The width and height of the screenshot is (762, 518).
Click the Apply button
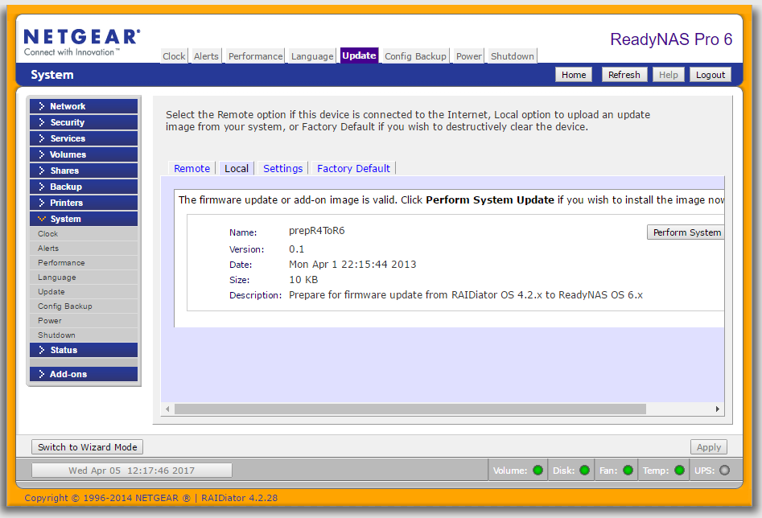tap(709, 447)
